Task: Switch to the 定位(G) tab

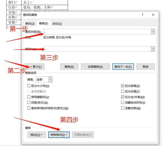Action: point(57,24)
